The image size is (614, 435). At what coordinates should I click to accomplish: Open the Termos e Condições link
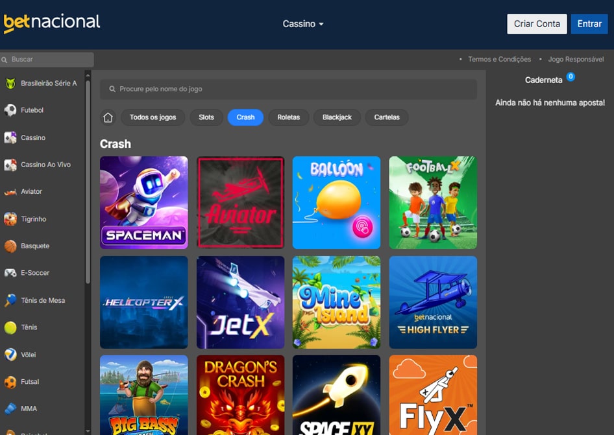point(499,59)
